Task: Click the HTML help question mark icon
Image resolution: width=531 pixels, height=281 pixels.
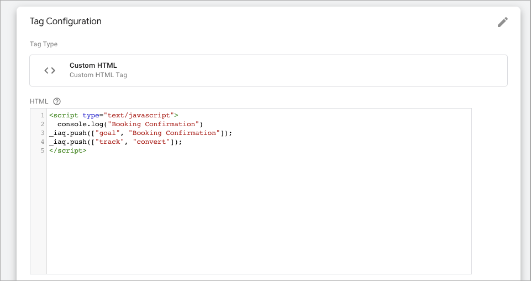Action: pyautogui.click(x=57, y=101)
